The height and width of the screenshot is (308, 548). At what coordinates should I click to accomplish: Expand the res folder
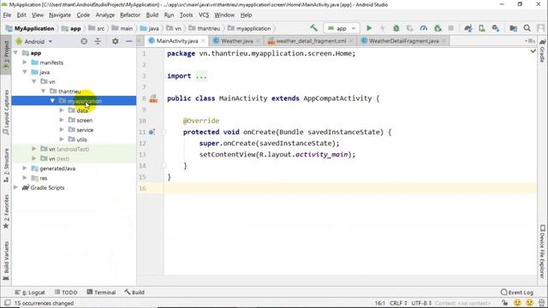25,178
